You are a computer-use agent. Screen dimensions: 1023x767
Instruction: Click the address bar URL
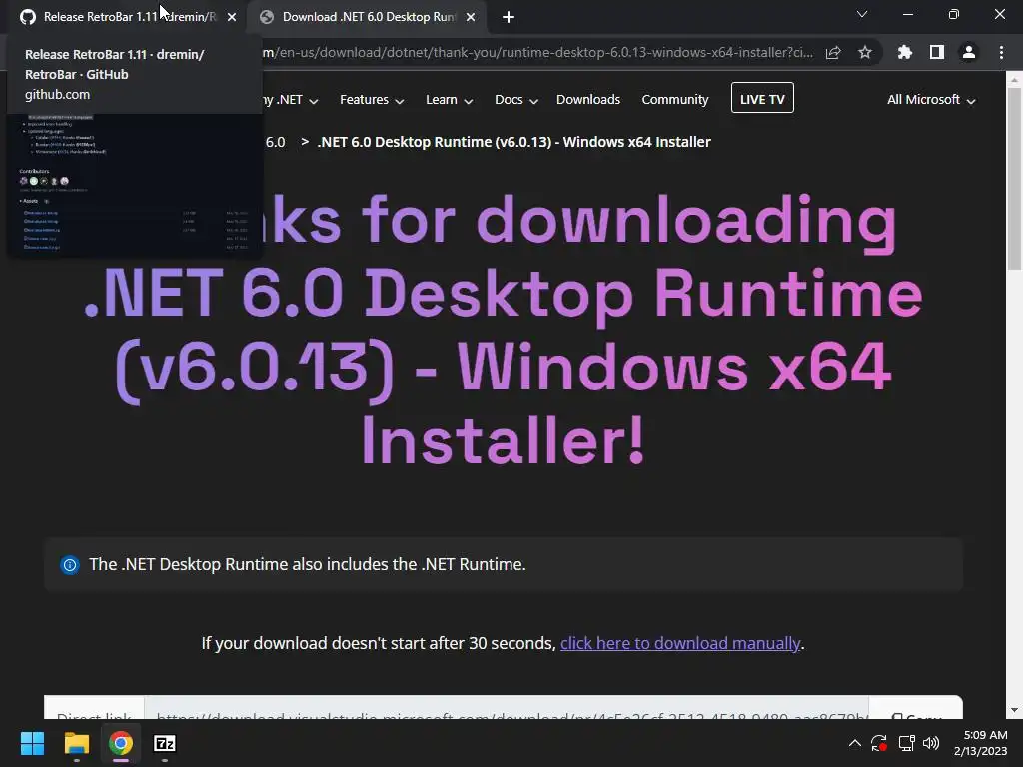coord(537,53)
